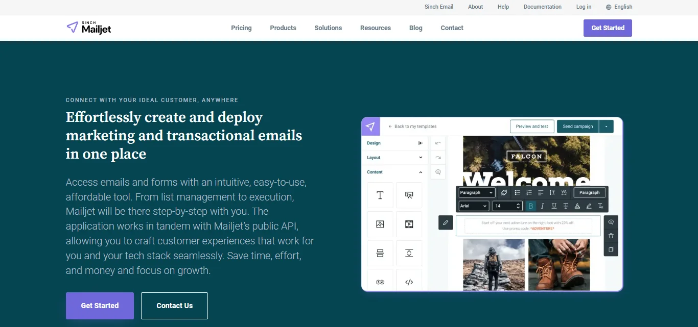Select the Spacer content block
The width and height of the screenshot is (698, 327).
click(x=409, y=253)
